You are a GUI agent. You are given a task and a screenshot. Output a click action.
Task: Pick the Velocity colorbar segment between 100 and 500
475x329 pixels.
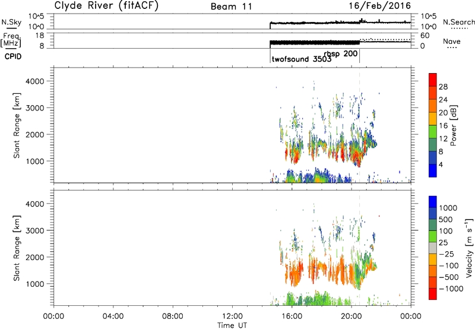coord(433,225)
